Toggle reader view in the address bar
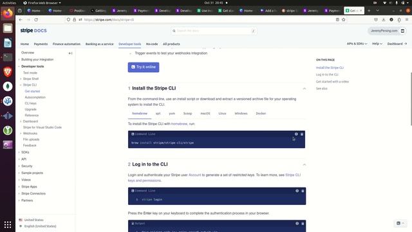Screen dimensions: 412x232 click(337, 19)
